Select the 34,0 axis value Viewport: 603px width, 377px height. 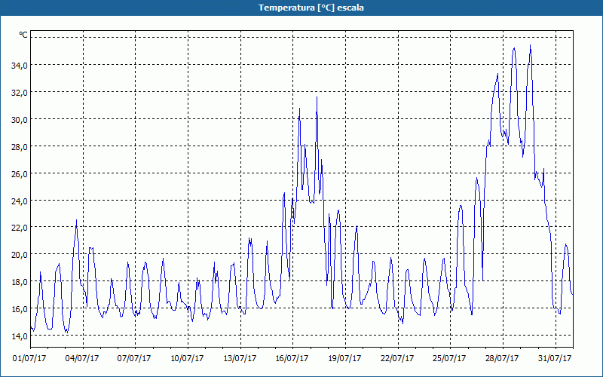[20, 65]
